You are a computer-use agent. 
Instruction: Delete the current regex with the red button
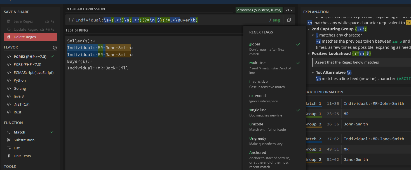[x=30, y=37]
